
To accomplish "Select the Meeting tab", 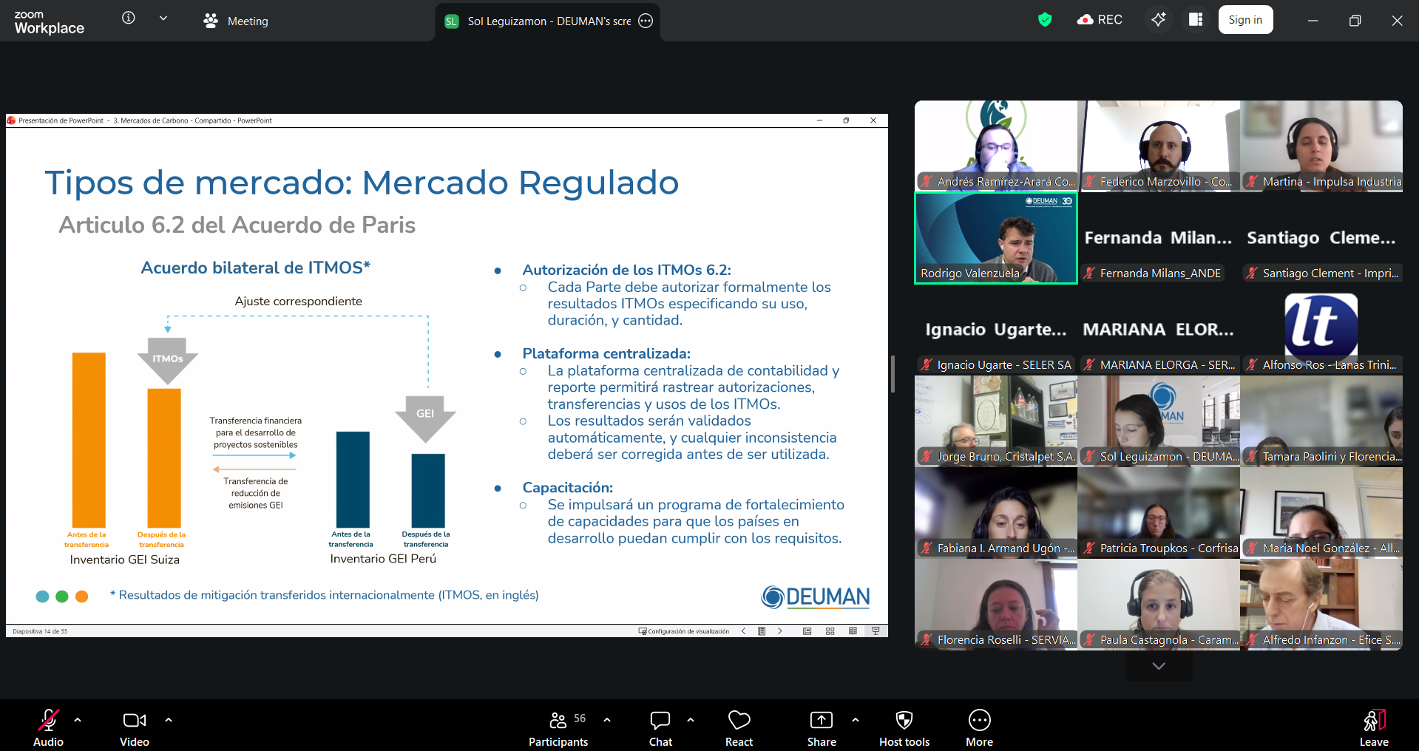I will [236, 21].
